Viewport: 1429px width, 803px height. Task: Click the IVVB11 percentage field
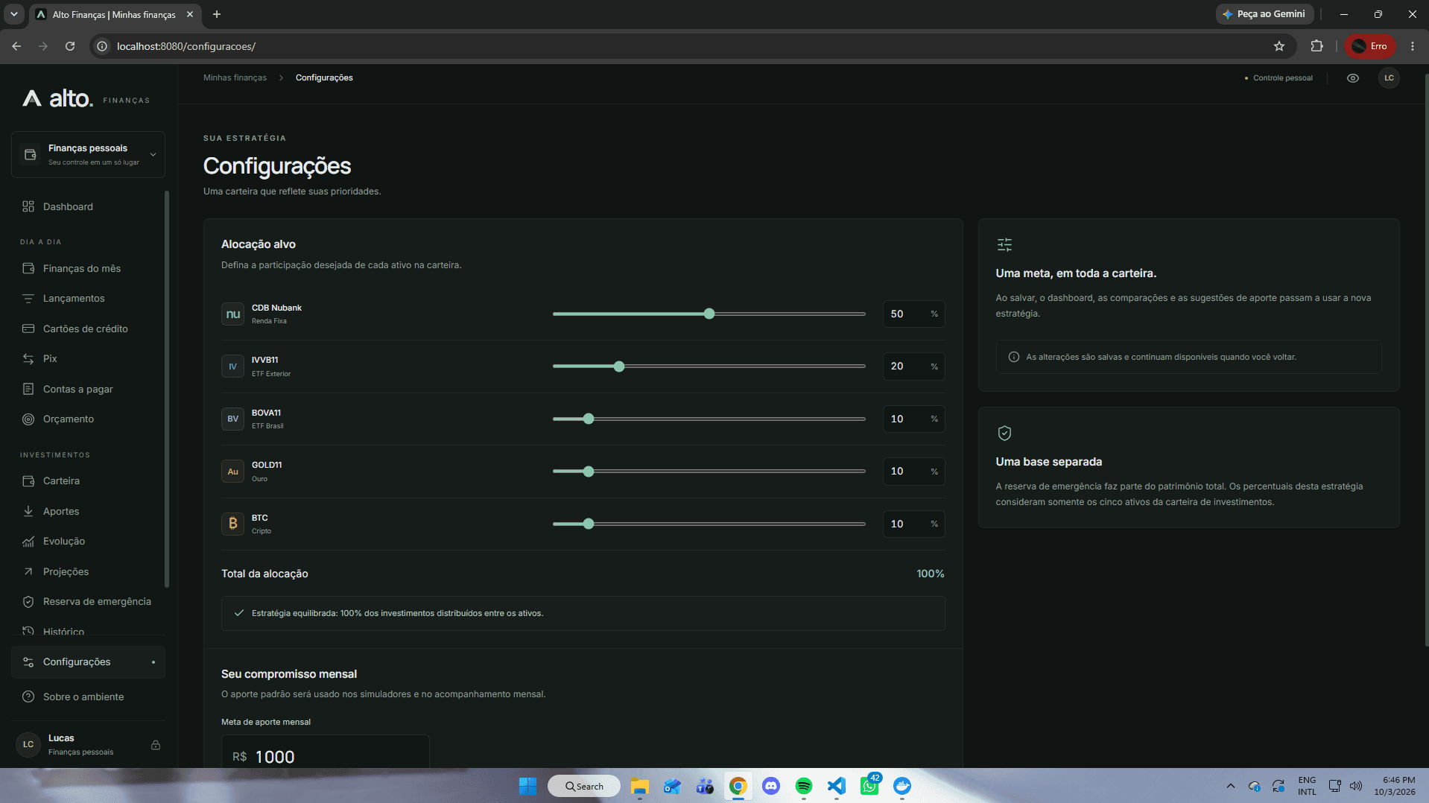tap(913, 366)
